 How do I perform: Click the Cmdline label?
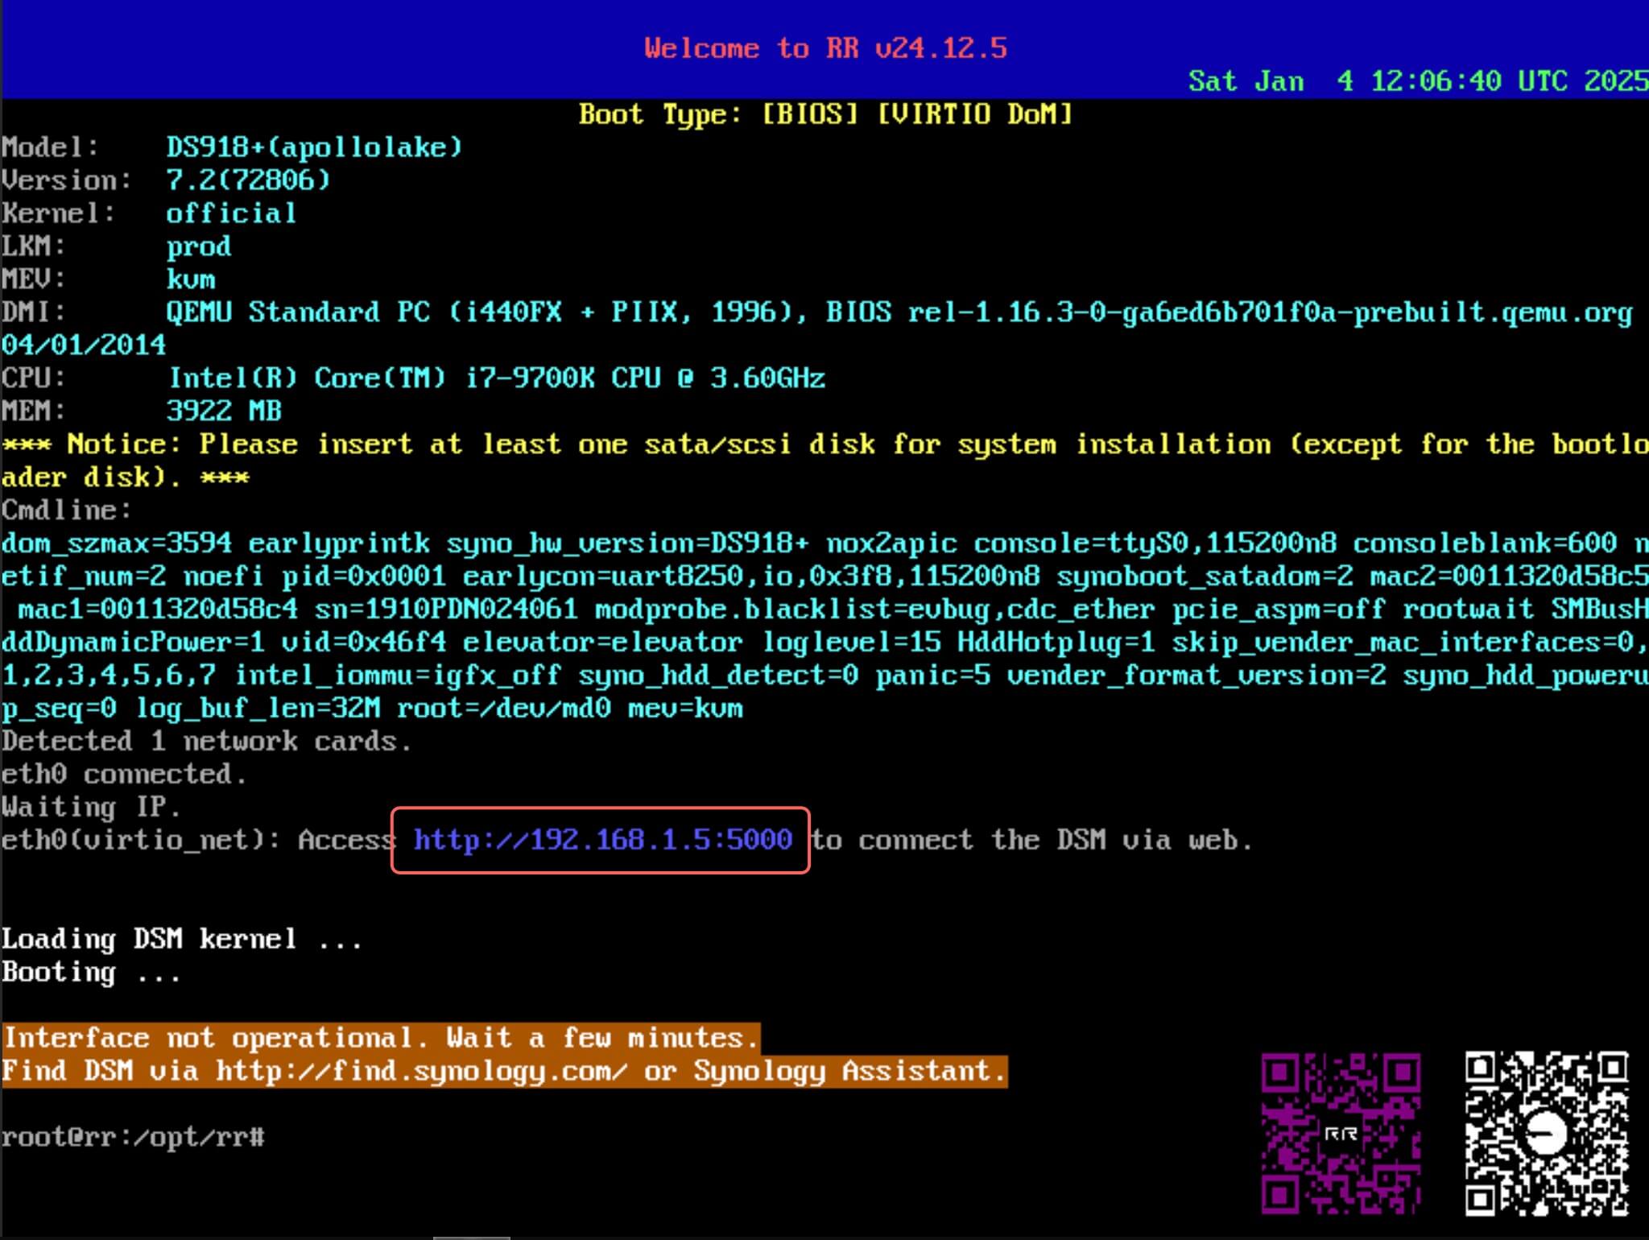tap(66, 510)
